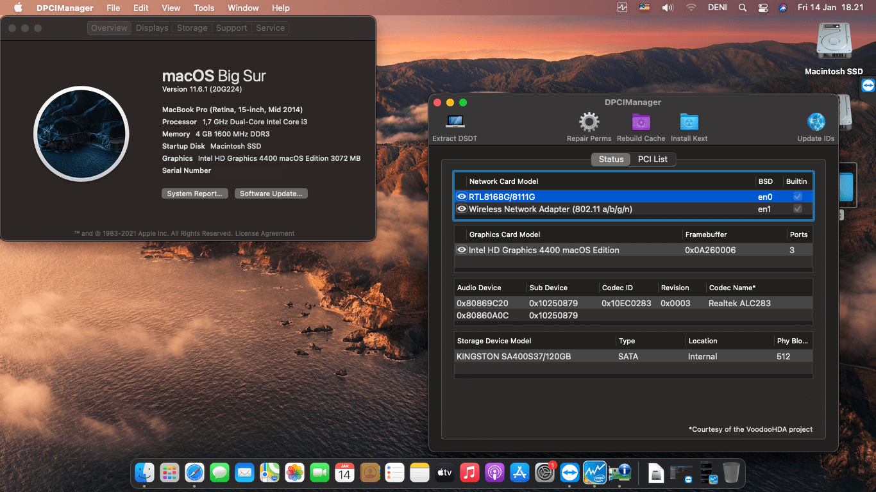Open Control Center in the menu bar

point(762,8)
